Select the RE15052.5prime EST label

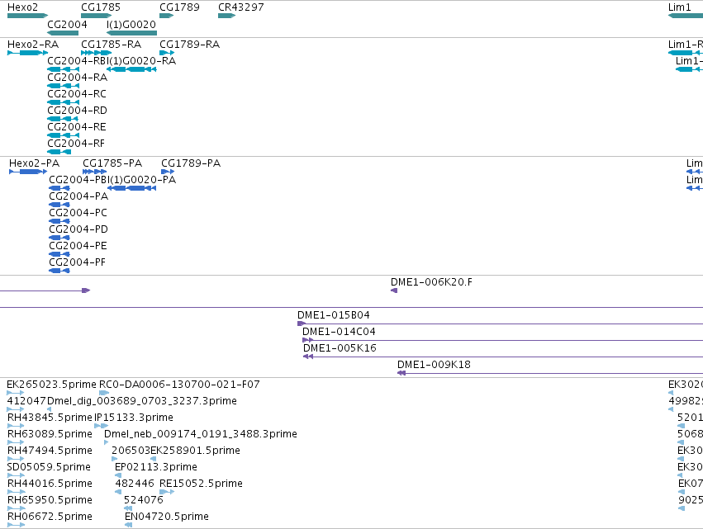point(201,484)
